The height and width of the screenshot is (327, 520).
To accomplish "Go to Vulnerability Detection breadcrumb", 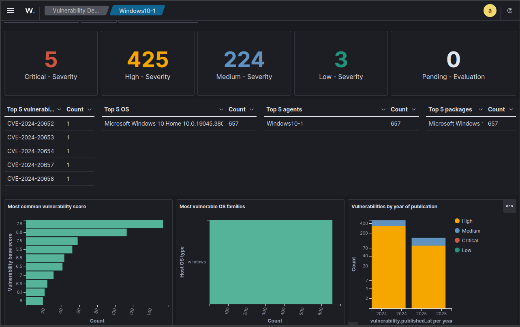I will (76, 11).
